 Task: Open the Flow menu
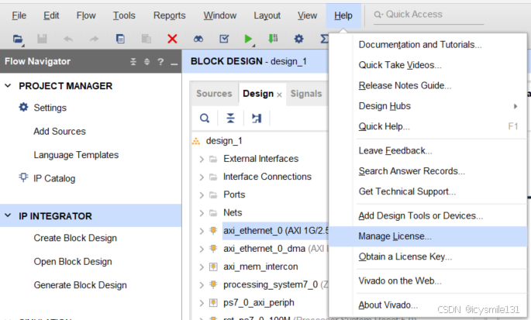pyautogui.click(x=86, y=15)
